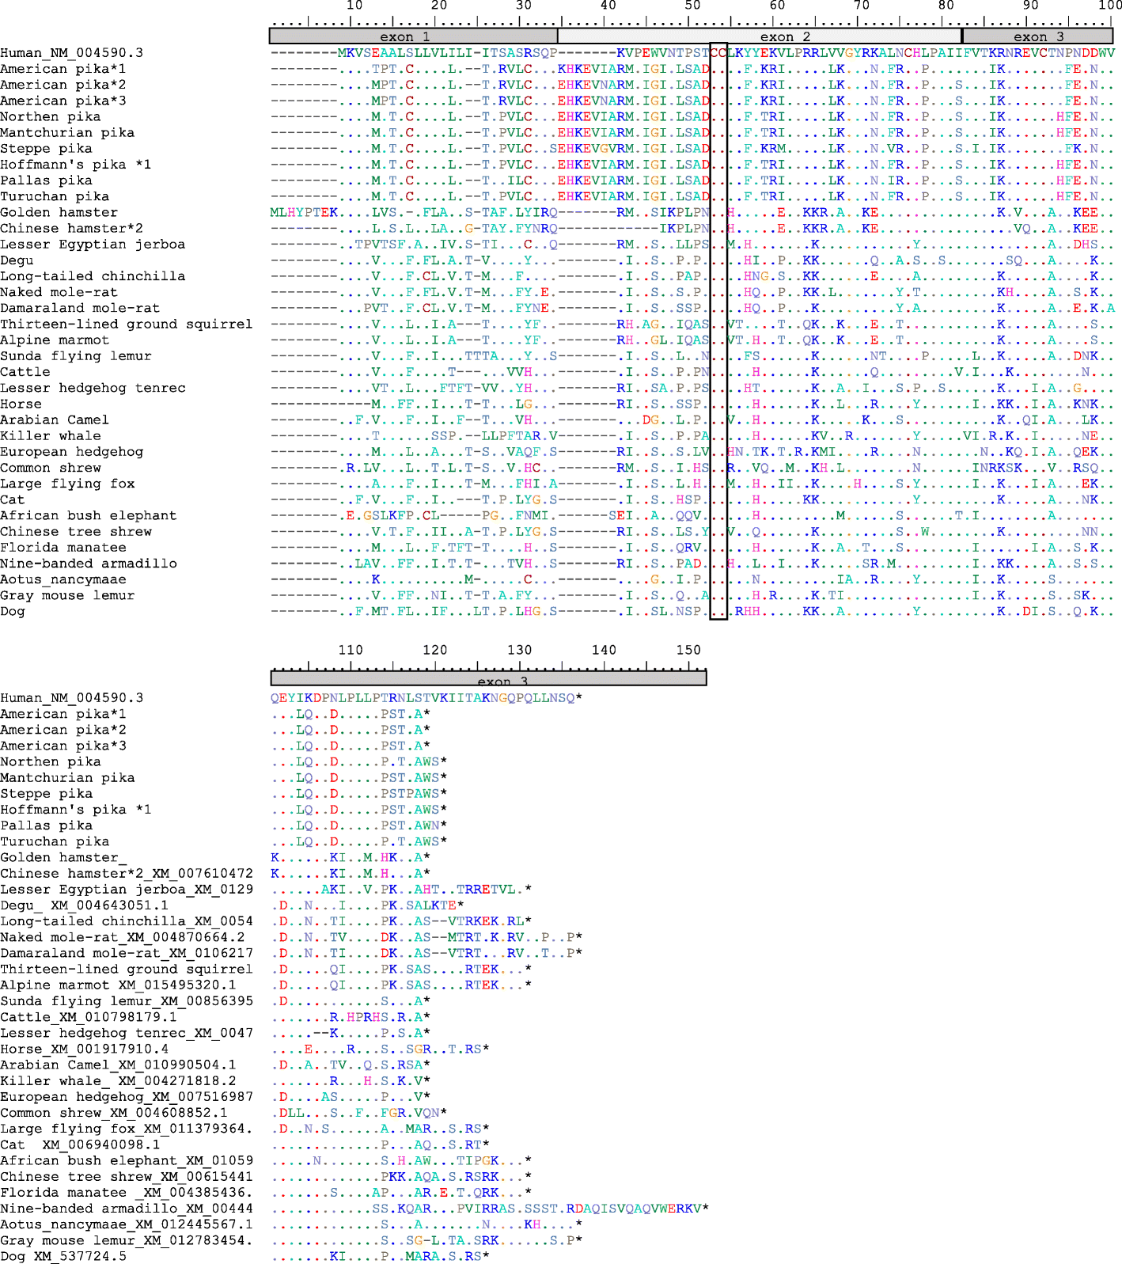Click 'Degu' label in first alignment block
This screenshot has width=1122, height=1264.
(x=17, y=260)
